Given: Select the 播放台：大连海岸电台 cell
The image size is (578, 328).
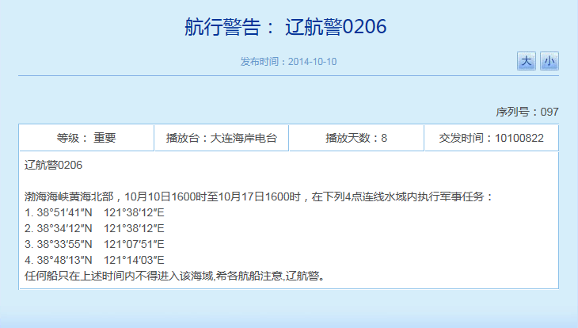Looking at the screenshot, I should pyautogui.click(x=221, y=138).
